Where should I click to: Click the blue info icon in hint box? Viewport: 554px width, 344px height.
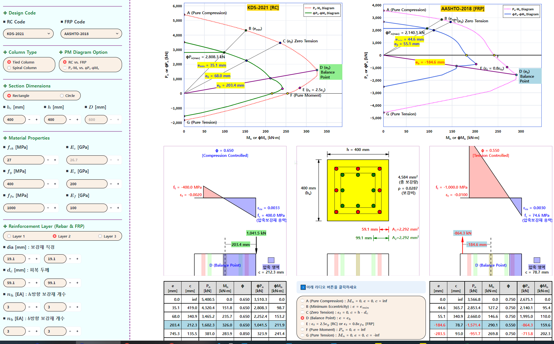303,287
